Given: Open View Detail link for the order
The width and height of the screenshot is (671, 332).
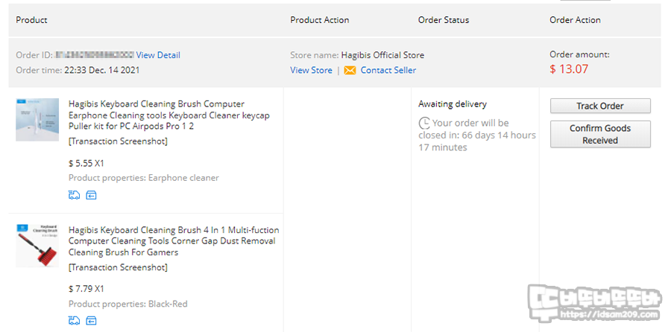Looking at the screenshot, I should [158, 55].
